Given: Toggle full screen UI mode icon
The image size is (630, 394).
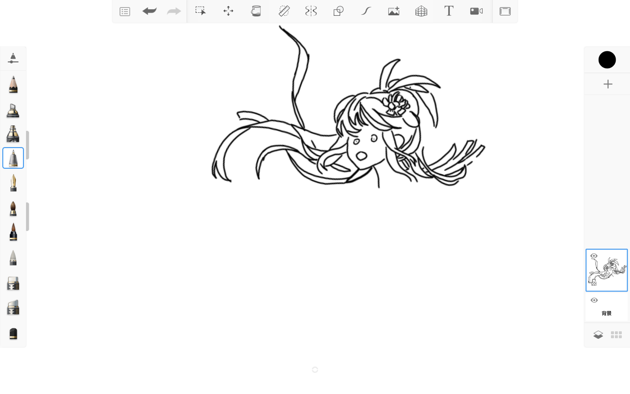Looking at the screenshot, I should tap(505, 11).
